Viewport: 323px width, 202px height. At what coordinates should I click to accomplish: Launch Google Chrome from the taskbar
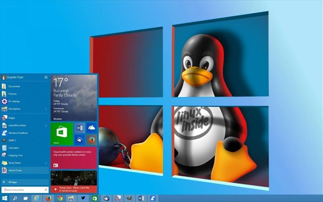[60, 198]
